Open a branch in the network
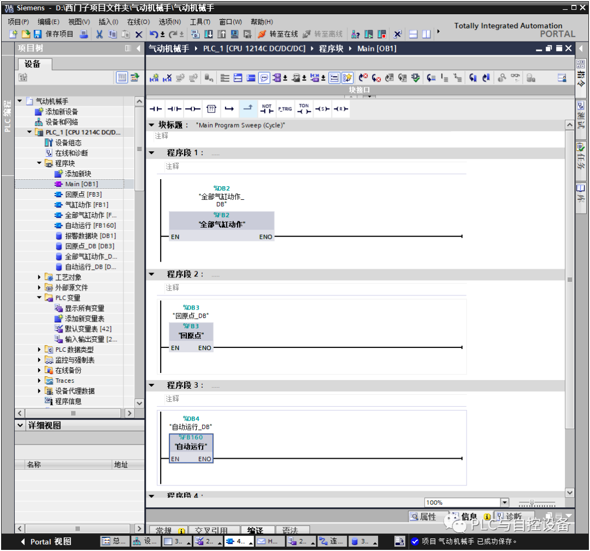The height and width of the screenshot is (551, 590). 229,109
